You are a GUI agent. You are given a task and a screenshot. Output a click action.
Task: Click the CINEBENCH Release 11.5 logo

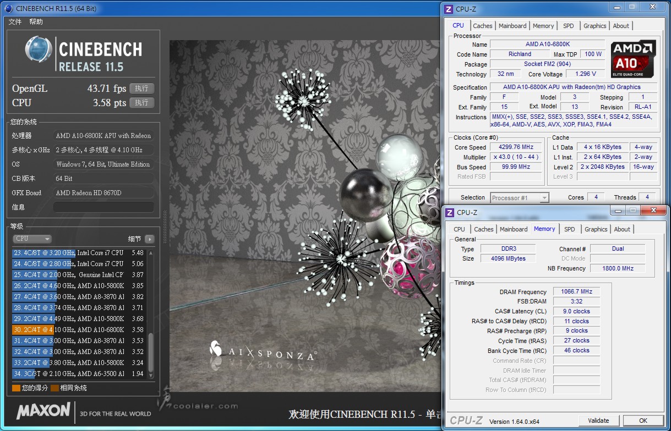point(83,54)
